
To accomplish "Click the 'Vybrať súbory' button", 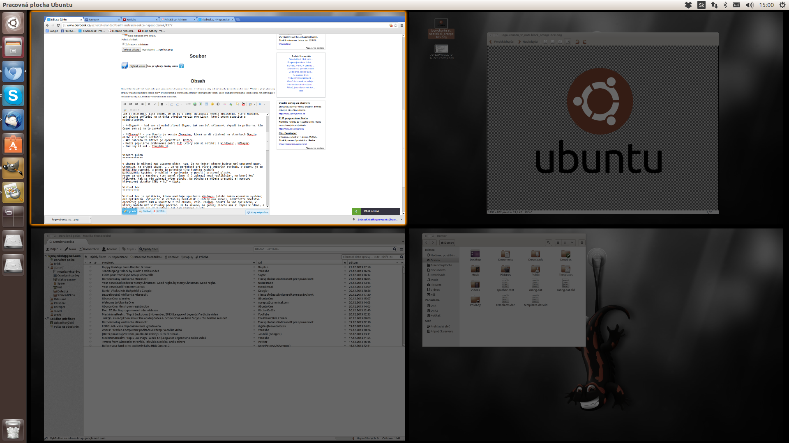I will 131,50.
